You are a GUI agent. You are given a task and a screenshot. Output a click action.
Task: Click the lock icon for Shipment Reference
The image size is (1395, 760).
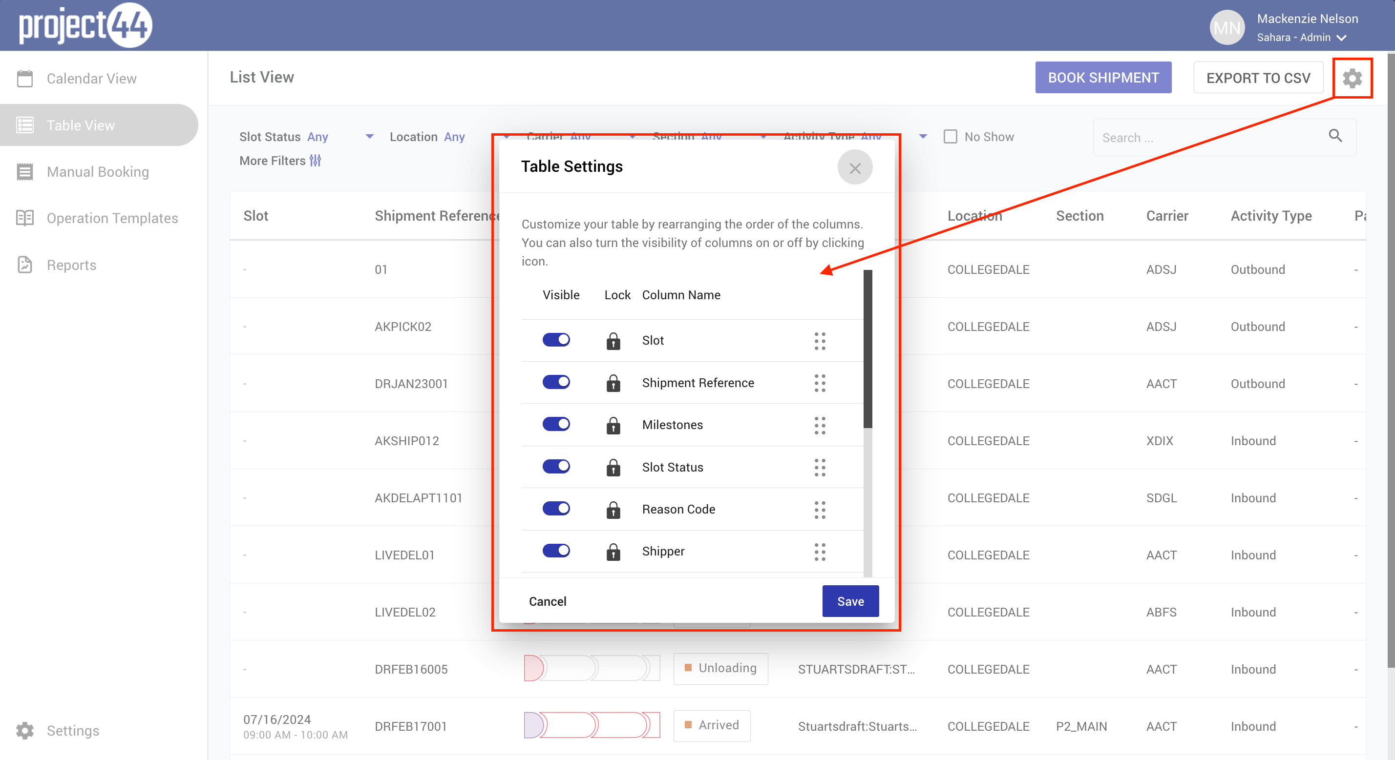coord(613,383)
